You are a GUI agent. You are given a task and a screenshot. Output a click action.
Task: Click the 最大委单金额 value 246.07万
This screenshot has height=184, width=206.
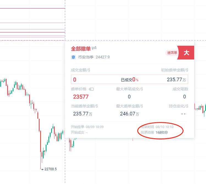pos(130,114)
